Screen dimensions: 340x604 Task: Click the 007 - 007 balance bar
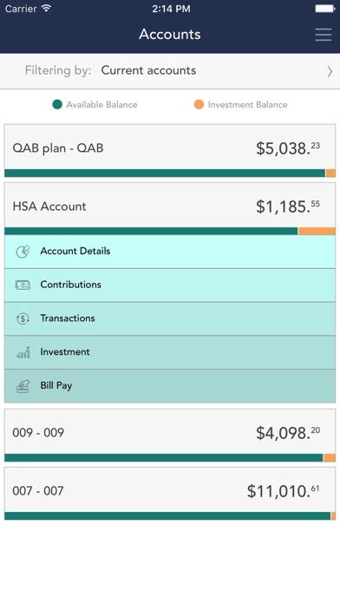click(x=170, y=515)
